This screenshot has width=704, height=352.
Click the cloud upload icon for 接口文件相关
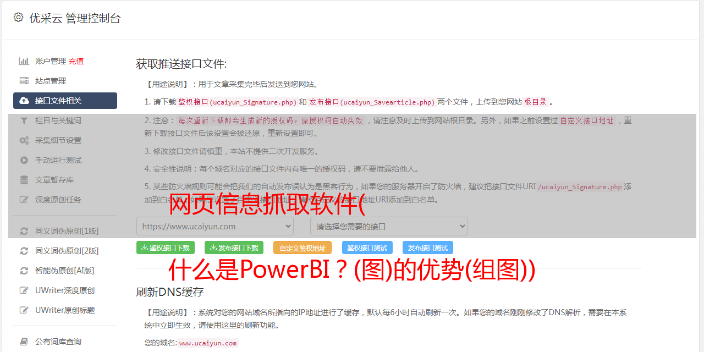[24, 101]
